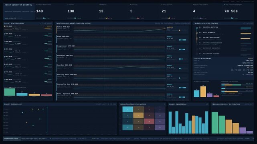Select CNV-031 in Asset State Registry
Screen dimensions: 257x144
point(28,51)
